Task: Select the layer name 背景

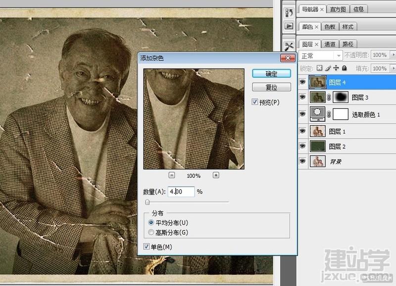Action: point(336,161)
